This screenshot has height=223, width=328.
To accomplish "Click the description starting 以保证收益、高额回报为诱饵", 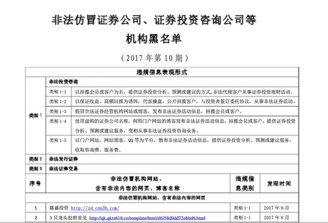I will 185,102.
